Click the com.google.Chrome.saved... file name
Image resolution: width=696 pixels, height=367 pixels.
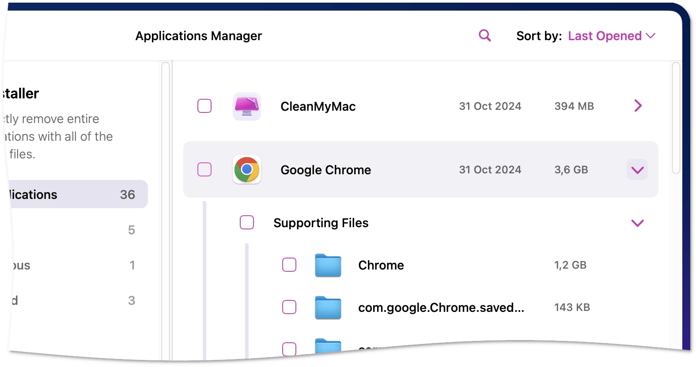[x=441, y=307]
